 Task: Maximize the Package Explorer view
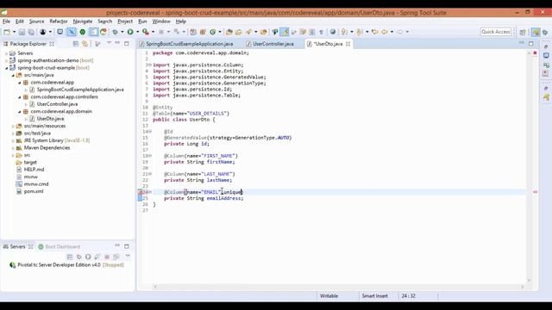pos(127,44)
